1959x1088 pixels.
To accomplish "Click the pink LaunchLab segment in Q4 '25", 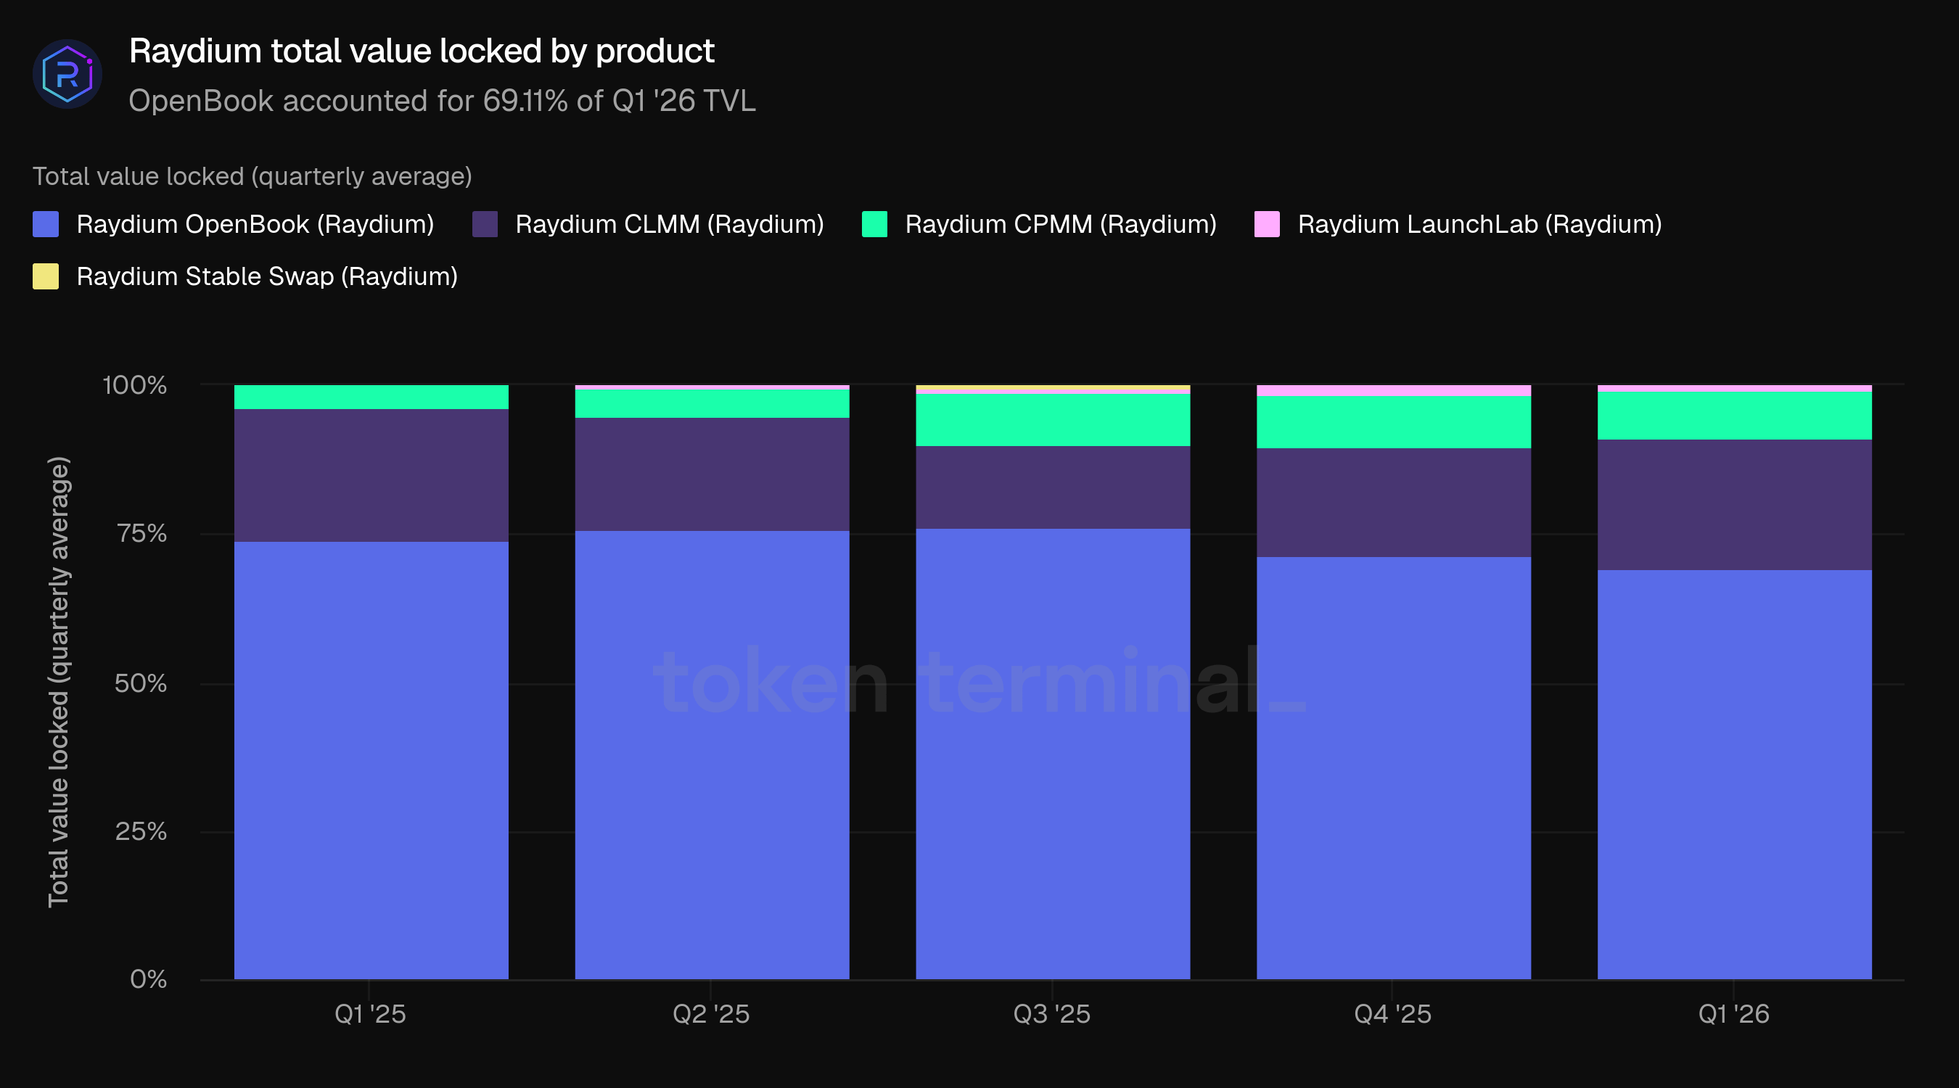I will 1393,391.
